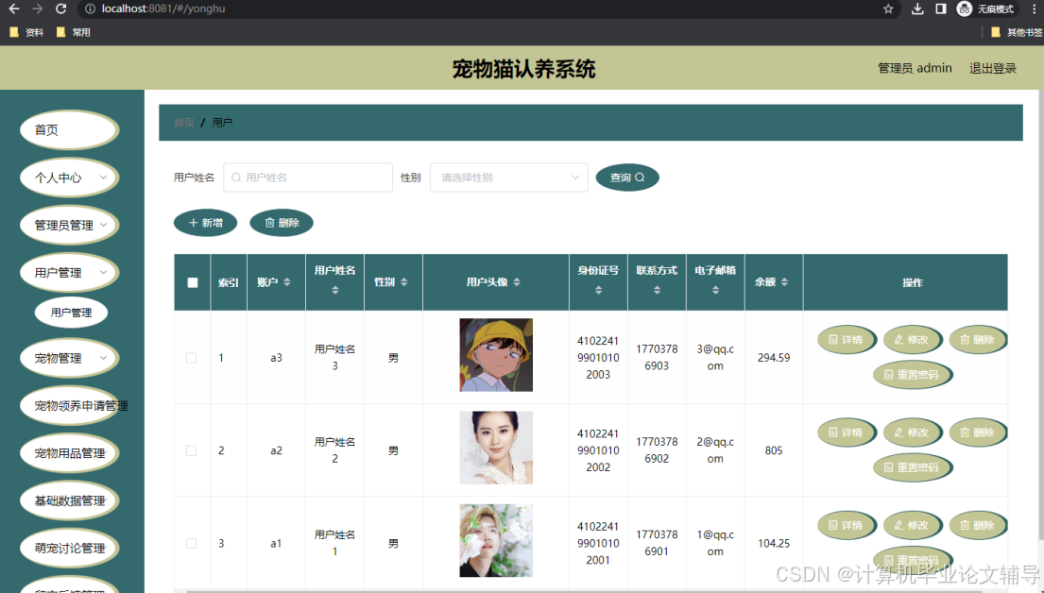Open 宠物用品管理 in sidebar
This screenshot has height=593, width=1044.
(x=69, y=453)
